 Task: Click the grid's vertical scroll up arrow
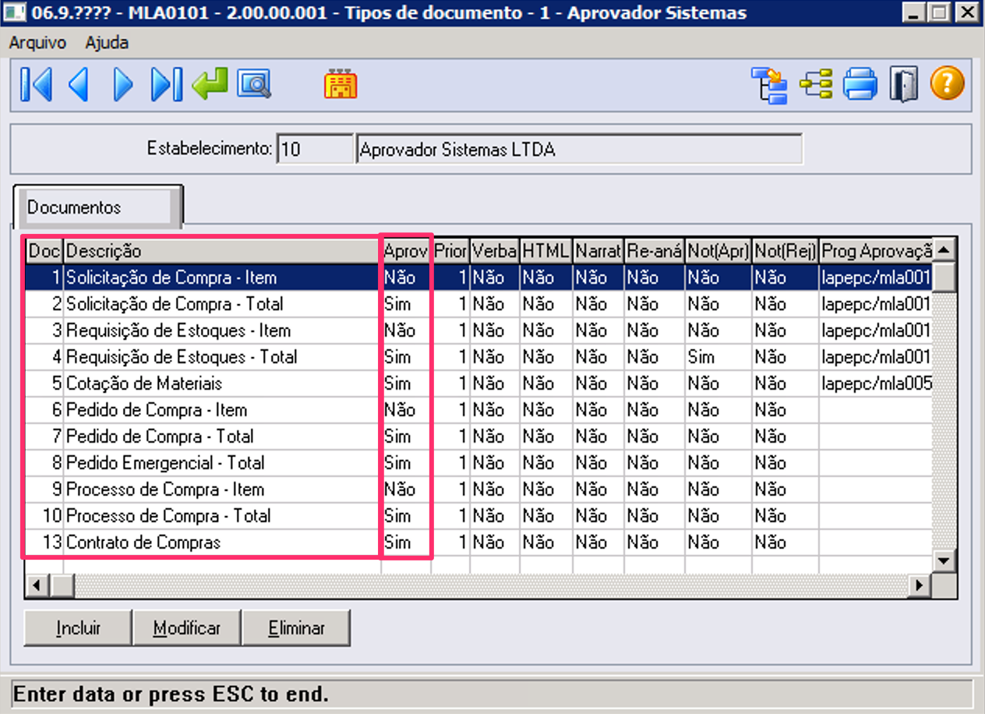(x=944, y=250)
